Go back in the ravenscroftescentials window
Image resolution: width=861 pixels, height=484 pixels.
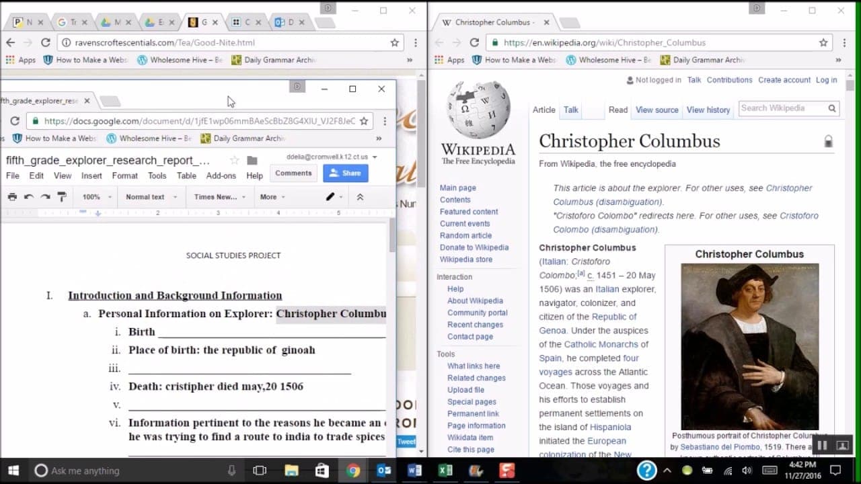(x=10, y=42)
